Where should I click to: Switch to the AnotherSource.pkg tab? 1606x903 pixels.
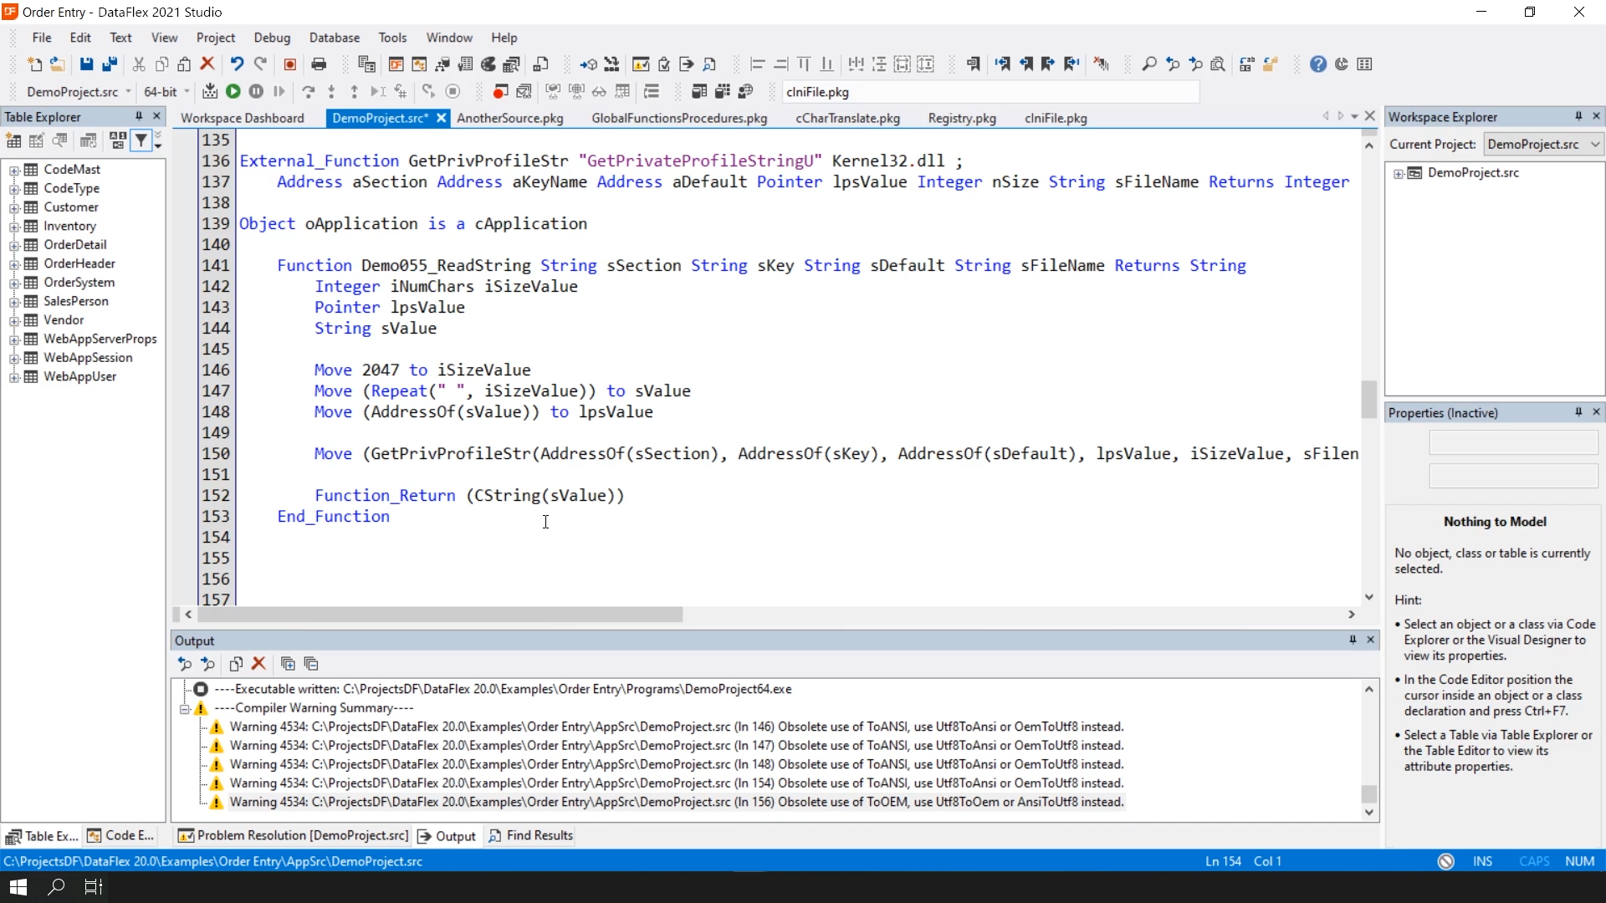[x=509, y=118]
